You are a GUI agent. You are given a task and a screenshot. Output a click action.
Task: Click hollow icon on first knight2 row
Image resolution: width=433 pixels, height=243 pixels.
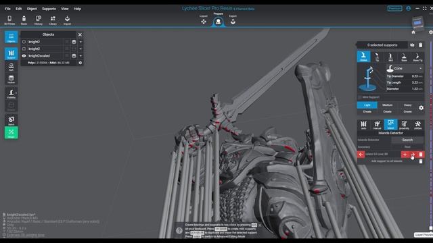tap(74, 42)
